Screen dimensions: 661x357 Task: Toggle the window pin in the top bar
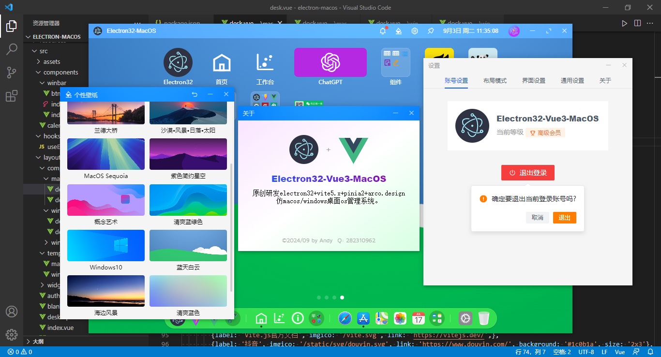pyautogui.click(x=431, y=30)
